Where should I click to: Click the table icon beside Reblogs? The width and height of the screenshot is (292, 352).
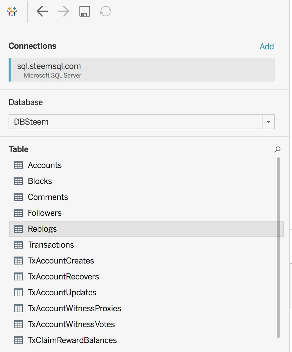click(19, 229)
